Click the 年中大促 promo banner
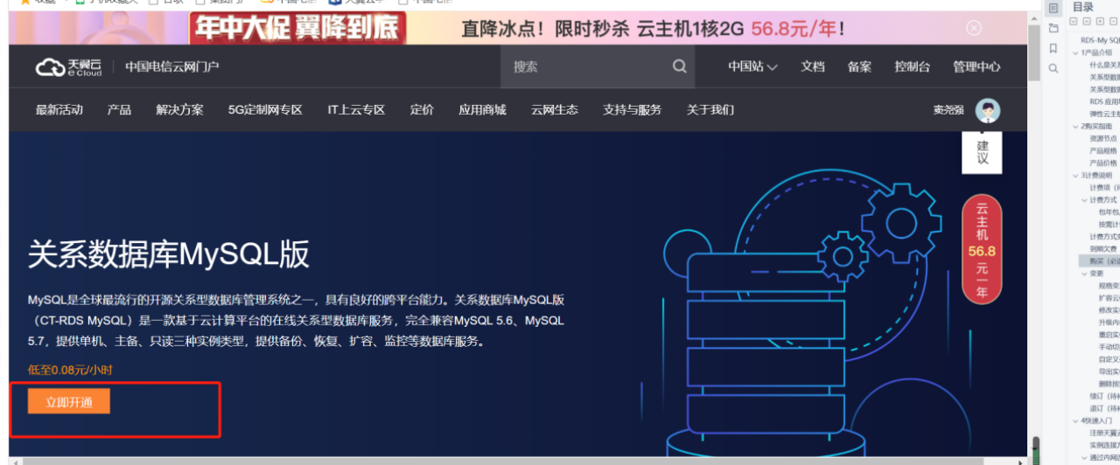Viewport: 1120px width, 465px height. [x=518, y=28]
